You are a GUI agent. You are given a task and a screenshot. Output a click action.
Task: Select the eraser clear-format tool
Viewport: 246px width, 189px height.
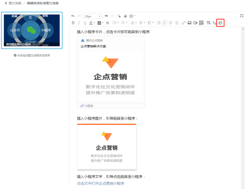(119, 16)
